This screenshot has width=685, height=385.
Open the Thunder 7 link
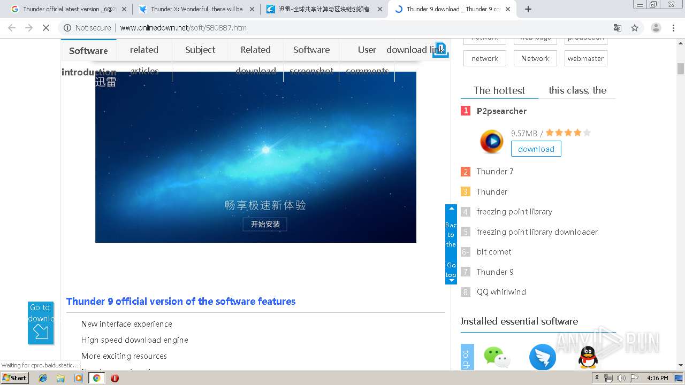[x=495, y=171]
